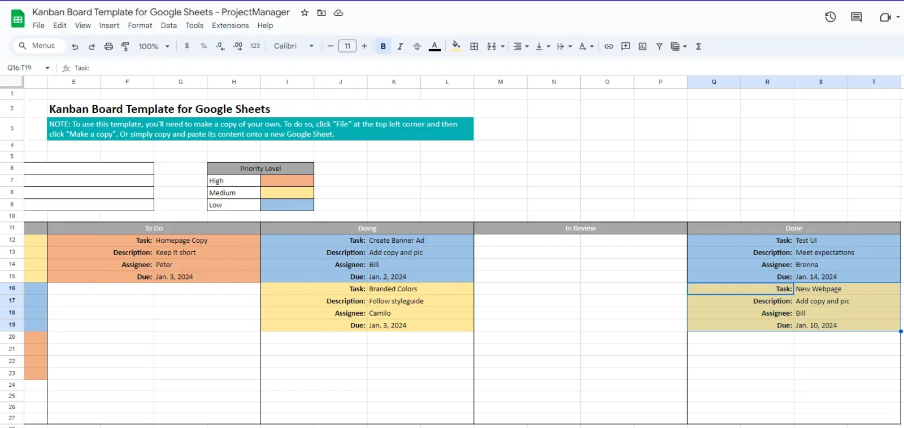Insert a chart
Image resolution: width=904 pixels, height=428 pixels.
tap(642, 46)
